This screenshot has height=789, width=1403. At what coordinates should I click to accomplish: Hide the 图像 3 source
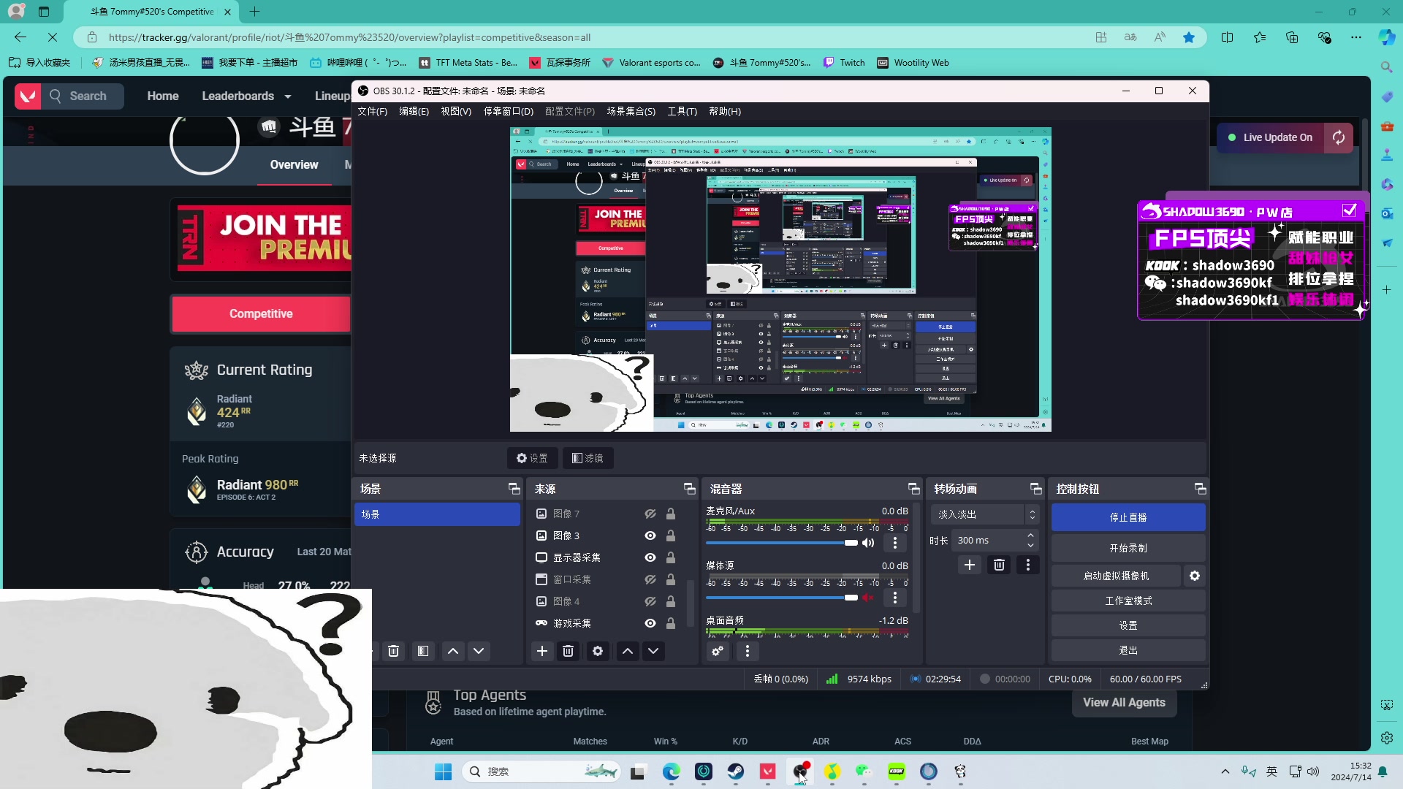tap(650, 535)
